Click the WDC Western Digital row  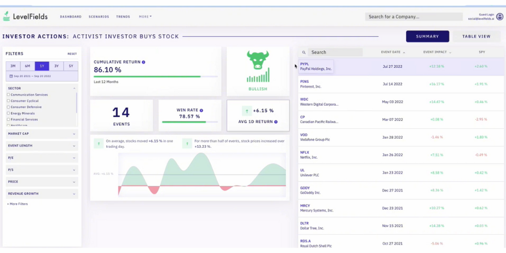[401, 102]
